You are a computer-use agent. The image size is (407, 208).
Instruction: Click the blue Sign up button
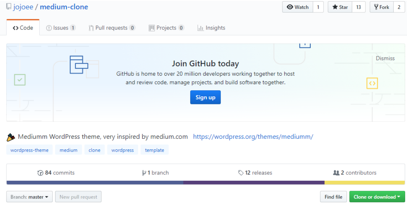click(205, 97)
